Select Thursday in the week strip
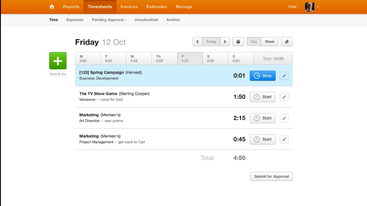Image resolution: width=367 pixels, height=206 pixels. click(x=164, y=59)
